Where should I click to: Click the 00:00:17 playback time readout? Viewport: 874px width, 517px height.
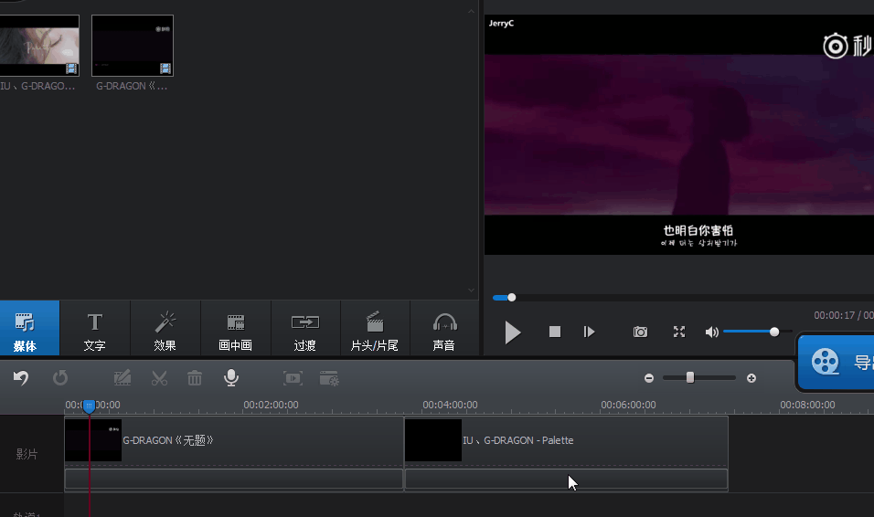834,315
